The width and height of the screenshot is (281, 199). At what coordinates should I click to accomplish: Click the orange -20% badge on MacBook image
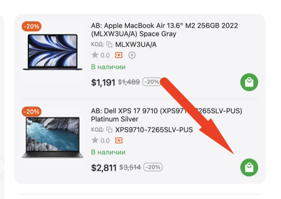click(31, 26)
